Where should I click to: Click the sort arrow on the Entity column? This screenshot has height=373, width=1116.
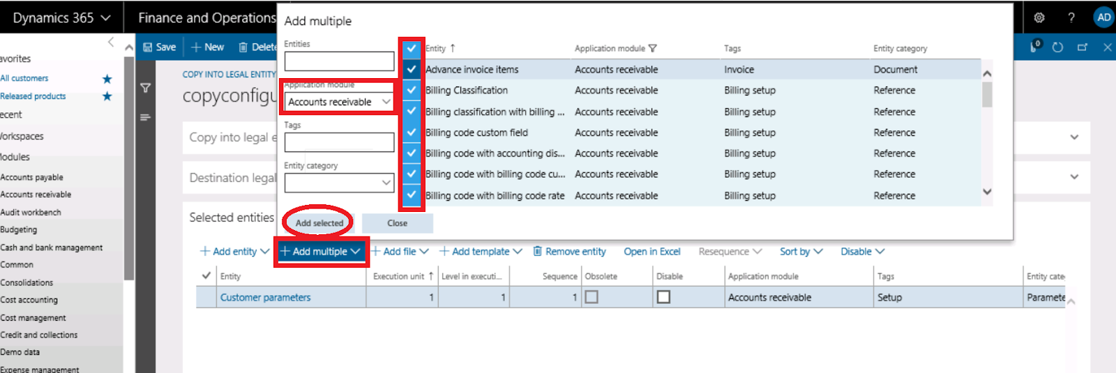[453, 48]
